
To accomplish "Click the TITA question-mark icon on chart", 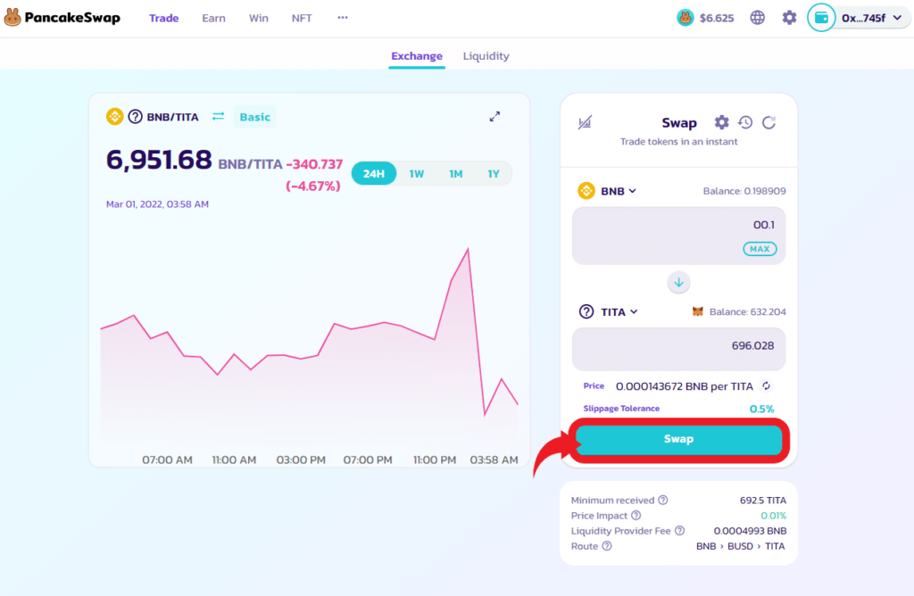I will click(136, 117).
